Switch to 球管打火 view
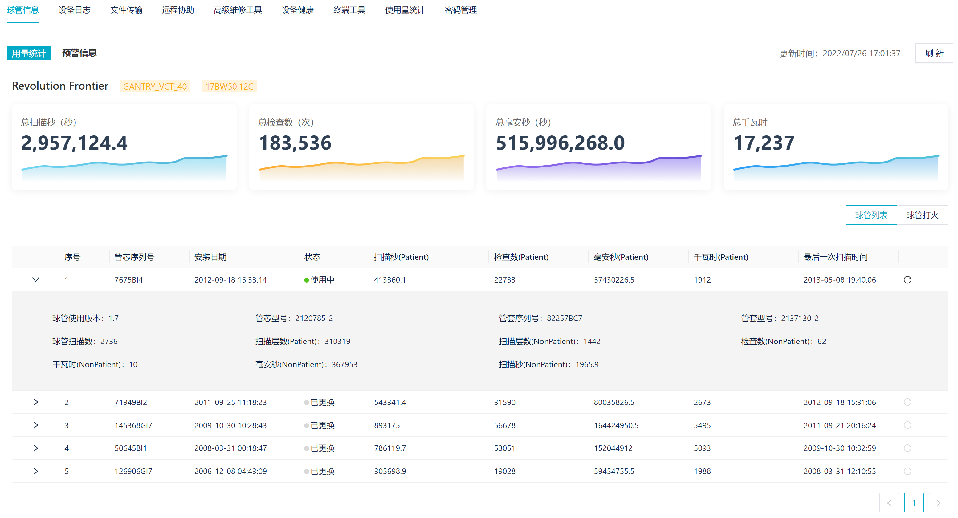958x518 pixels. 922,215
